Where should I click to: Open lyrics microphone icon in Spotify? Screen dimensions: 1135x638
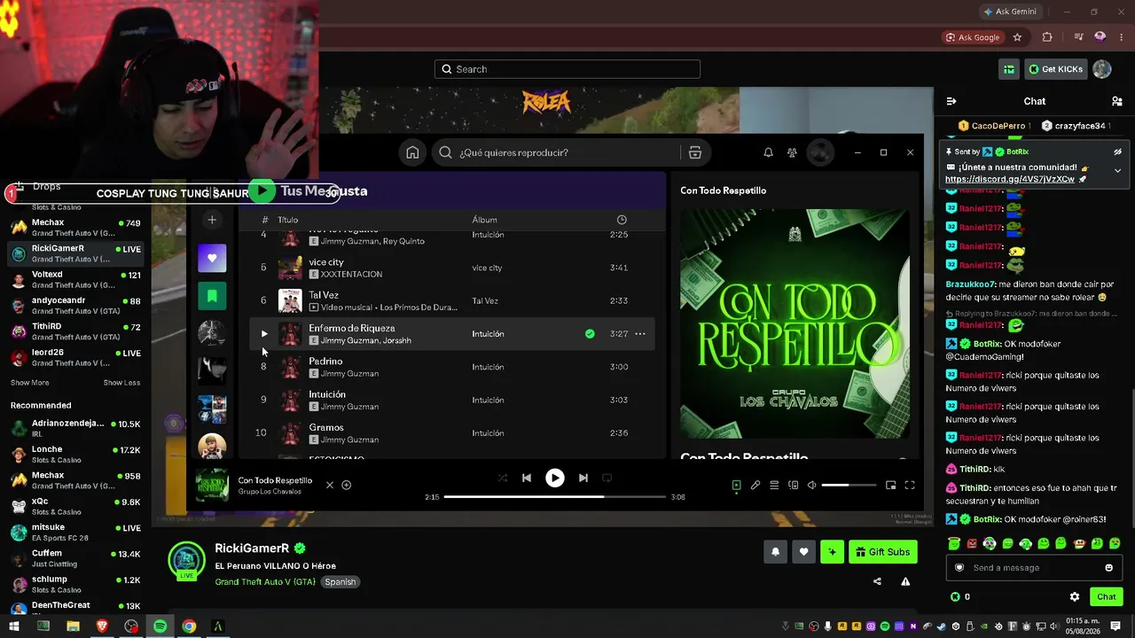point(755,486)
